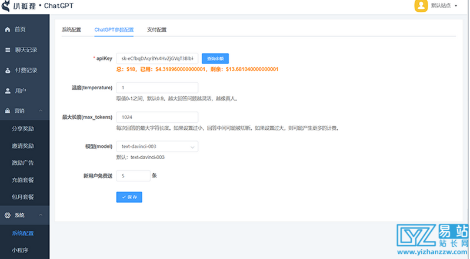
Task: Click the 付费记录 sidebar icon
Action: tap(8, 70)
